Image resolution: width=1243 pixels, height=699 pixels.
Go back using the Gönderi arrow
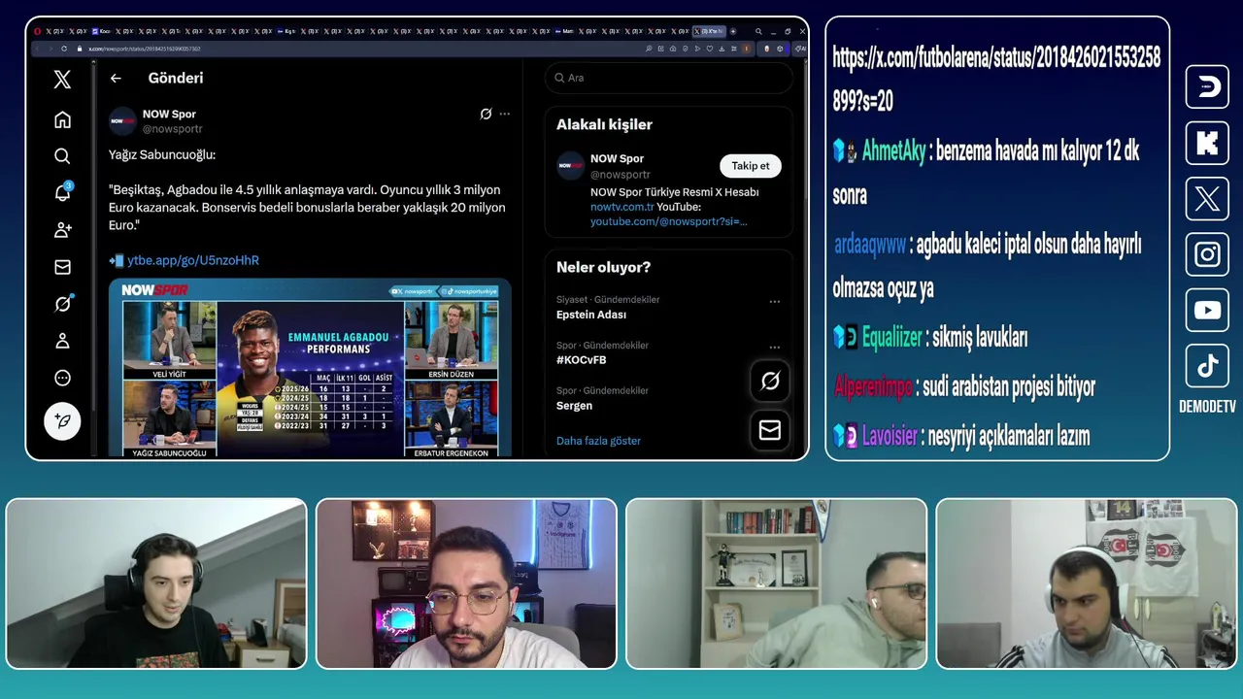[x=116, y=78]
